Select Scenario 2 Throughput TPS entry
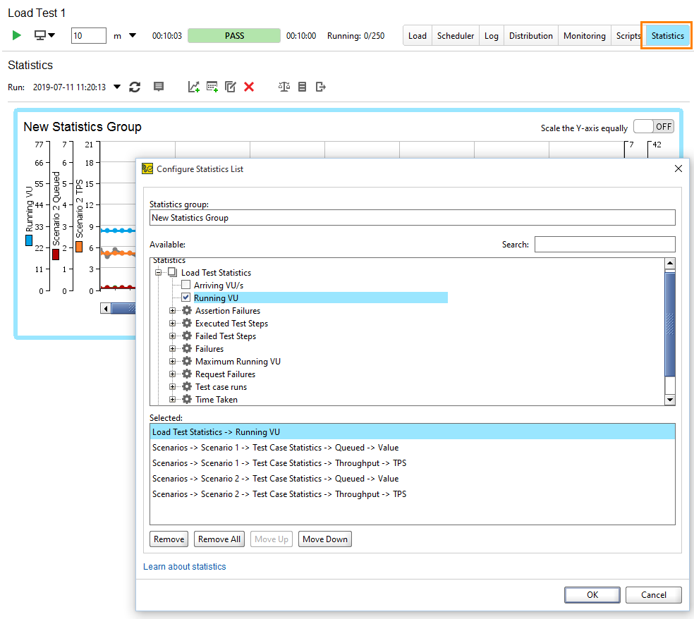The width and height of the screenshot is (694, 619). 278,494
